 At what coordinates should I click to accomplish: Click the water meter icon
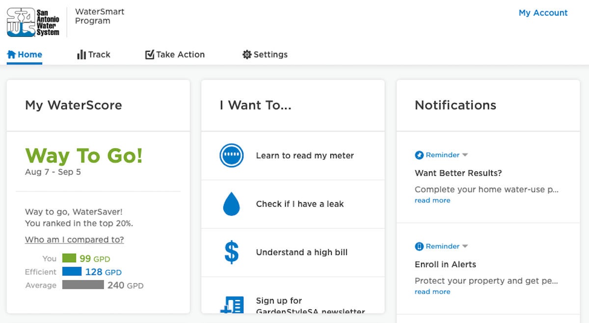coord(232,156)
